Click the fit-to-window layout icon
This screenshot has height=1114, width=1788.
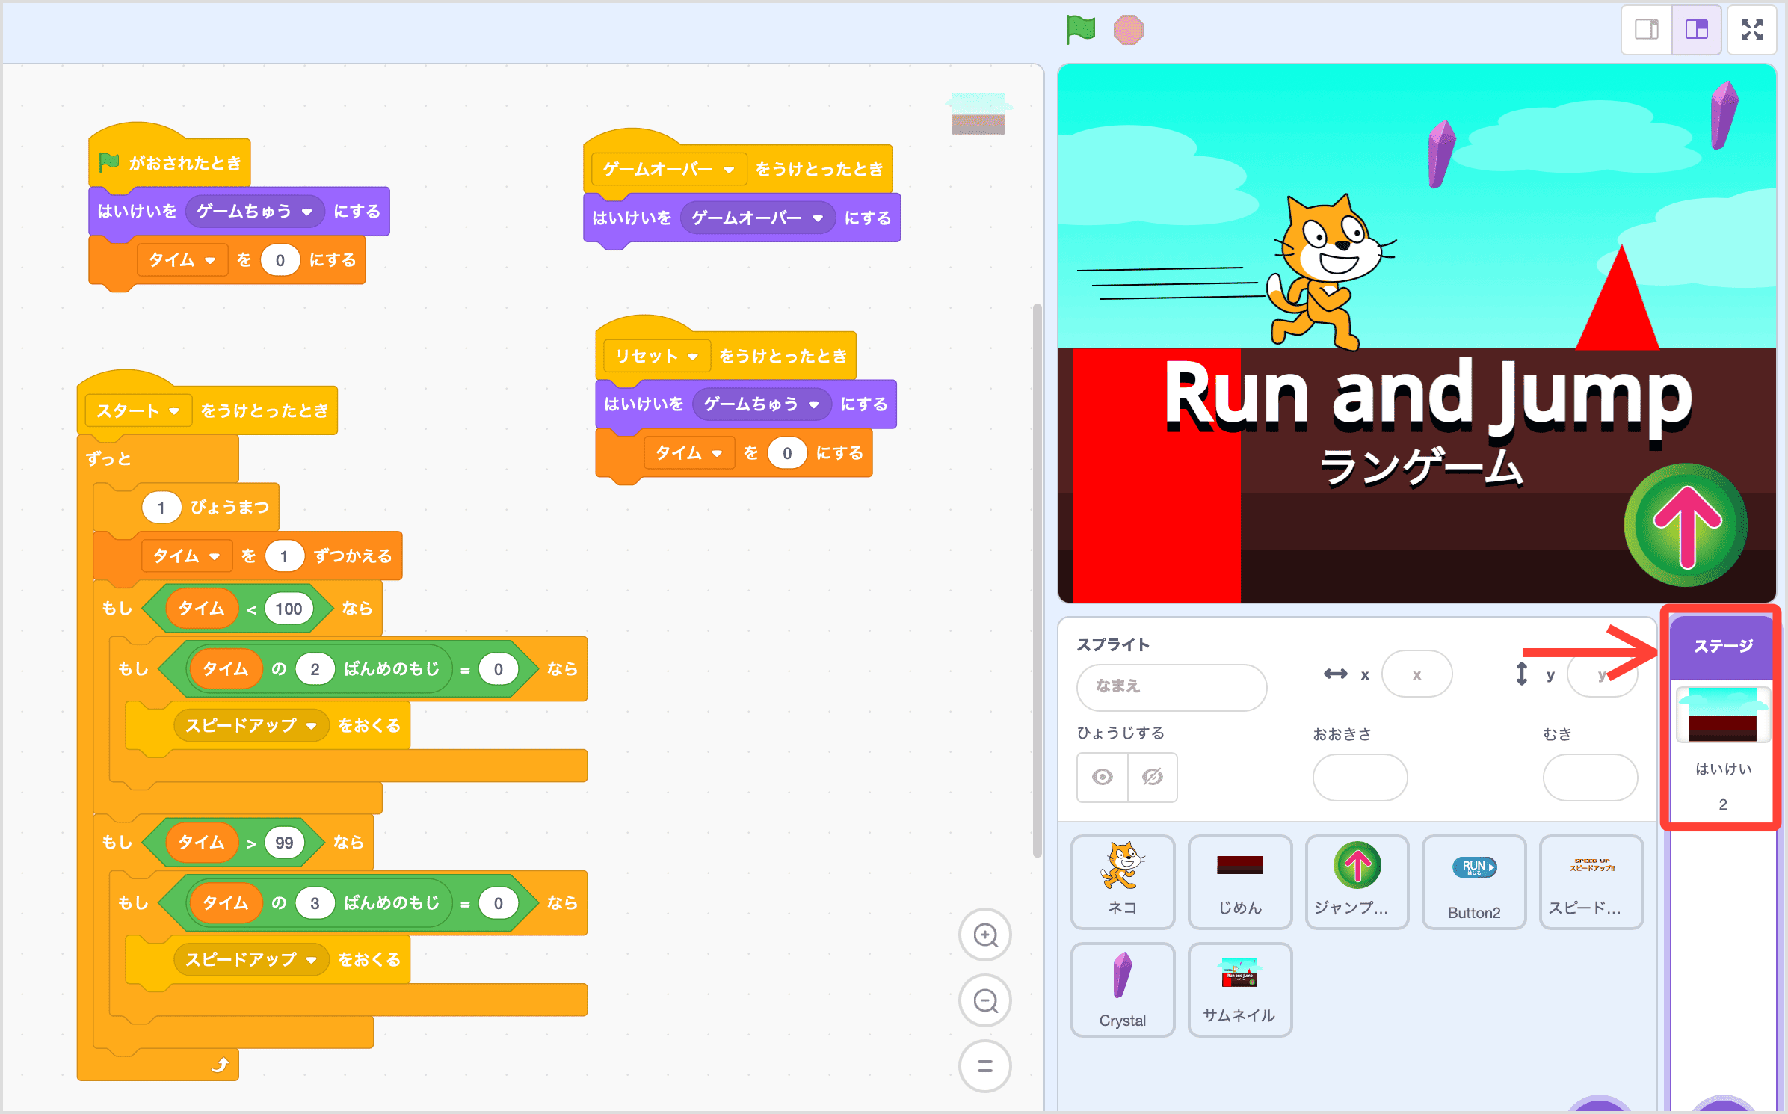pos(1752,29)
